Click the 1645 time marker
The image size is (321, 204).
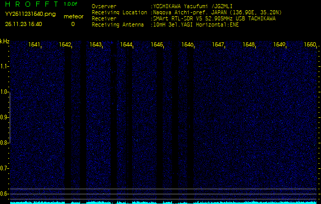tap(157, 44)
